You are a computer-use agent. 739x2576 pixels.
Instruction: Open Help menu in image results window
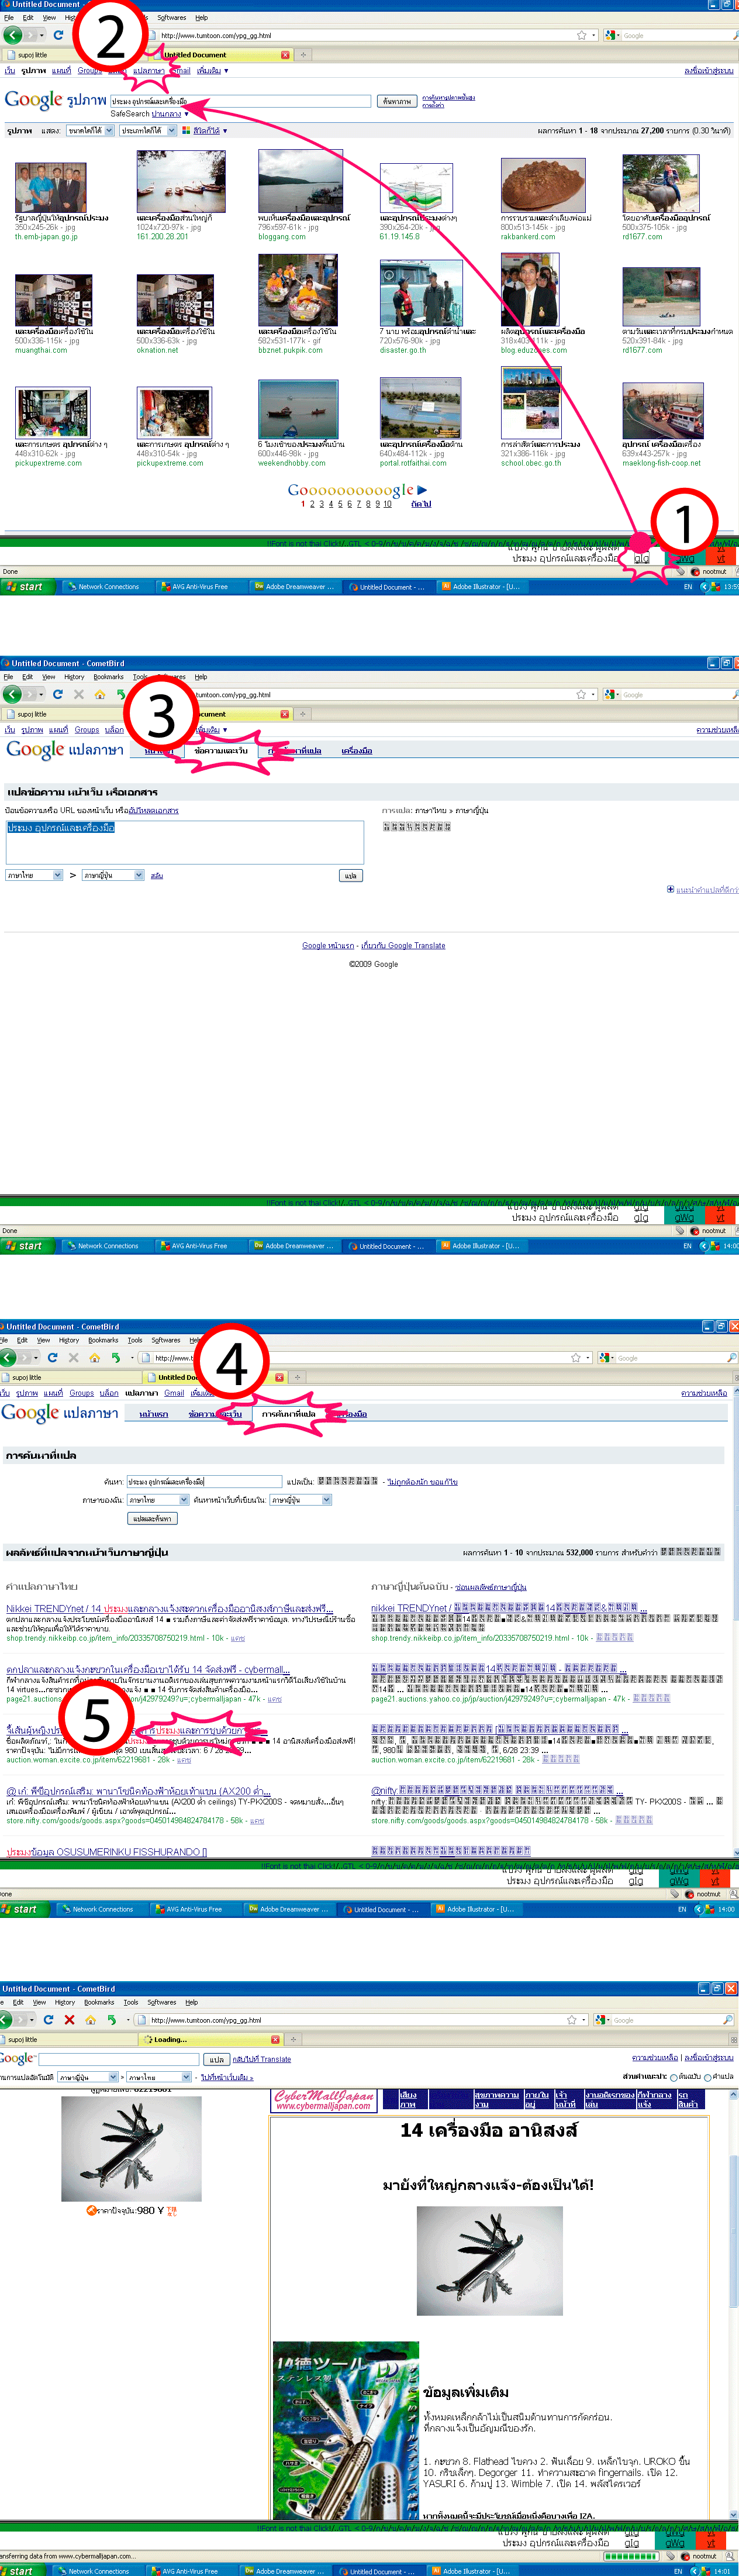pos(201,18)
